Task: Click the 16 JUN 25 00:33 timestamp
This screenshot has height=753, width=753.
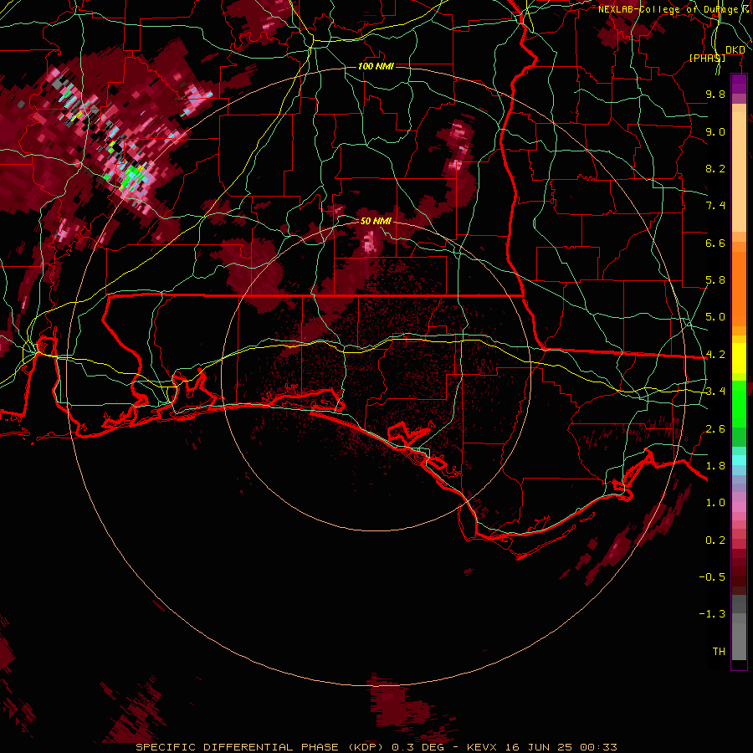Action: (561, 747)
